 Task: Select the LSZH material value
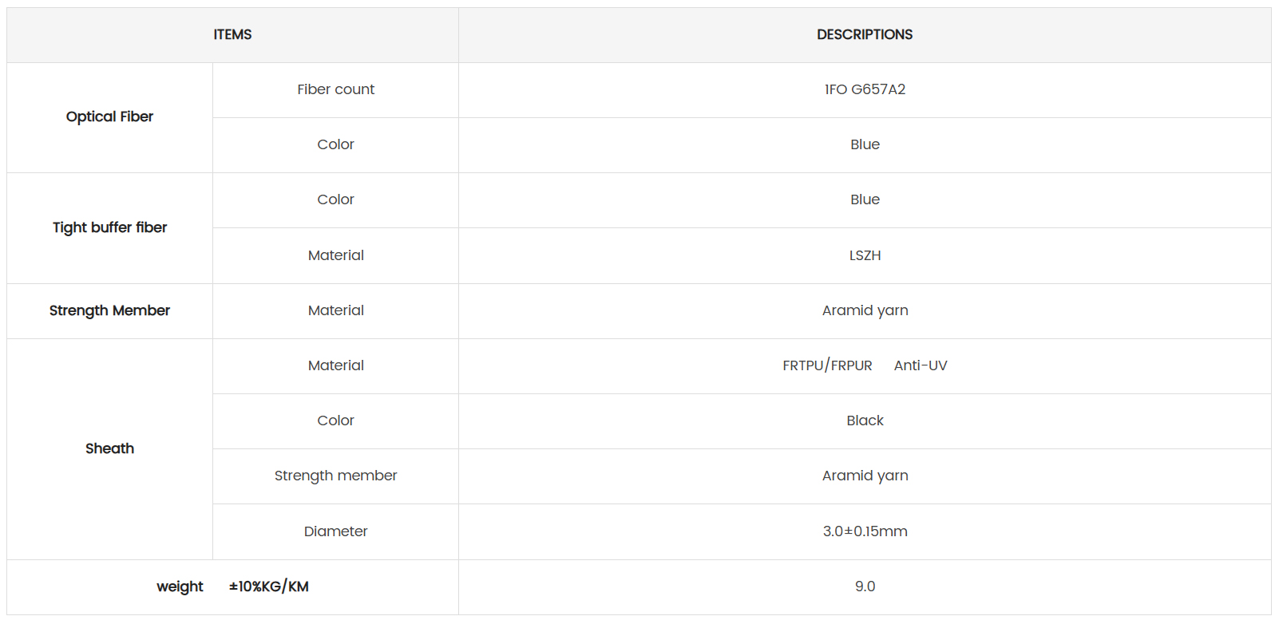click(x=865, y=255)
